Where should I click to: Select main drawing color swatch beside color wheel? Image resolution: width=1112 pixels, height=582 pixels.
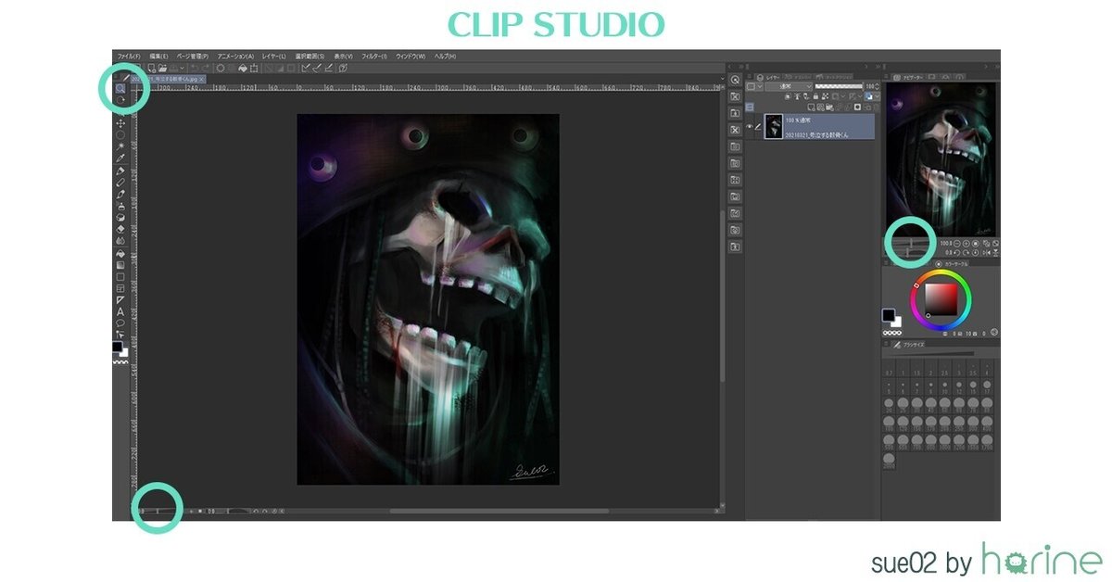pos(889,315)
